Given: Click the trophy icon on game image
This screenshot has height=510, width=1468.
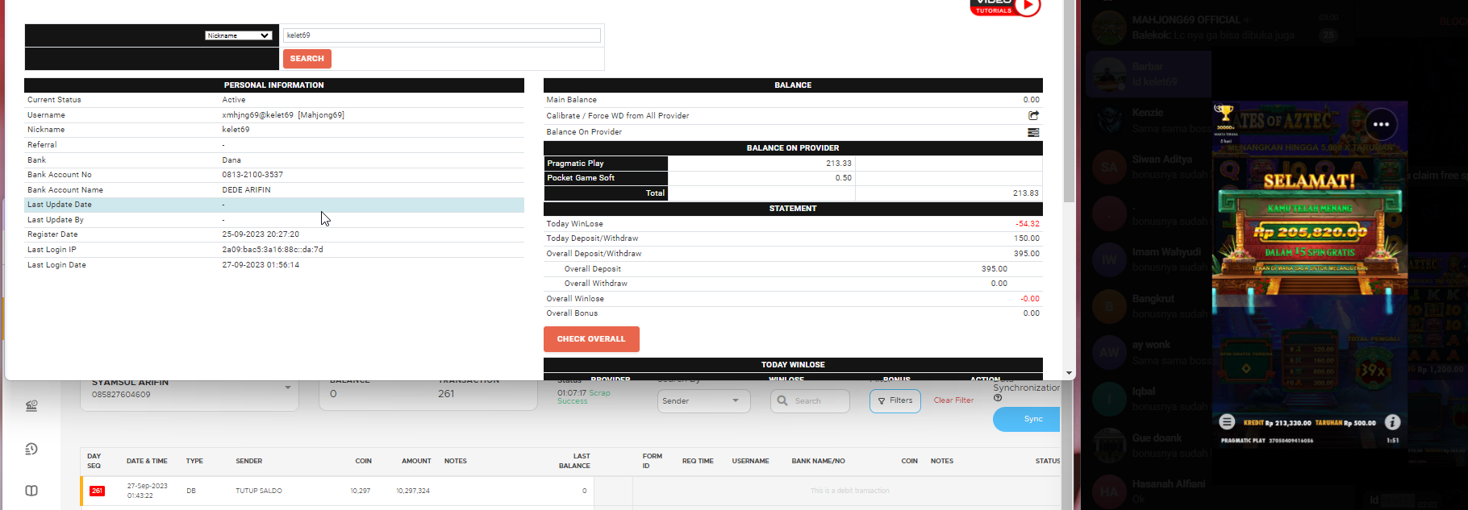Looking at the screenshot, I should pyautogui.click(x=1225, y=114).
